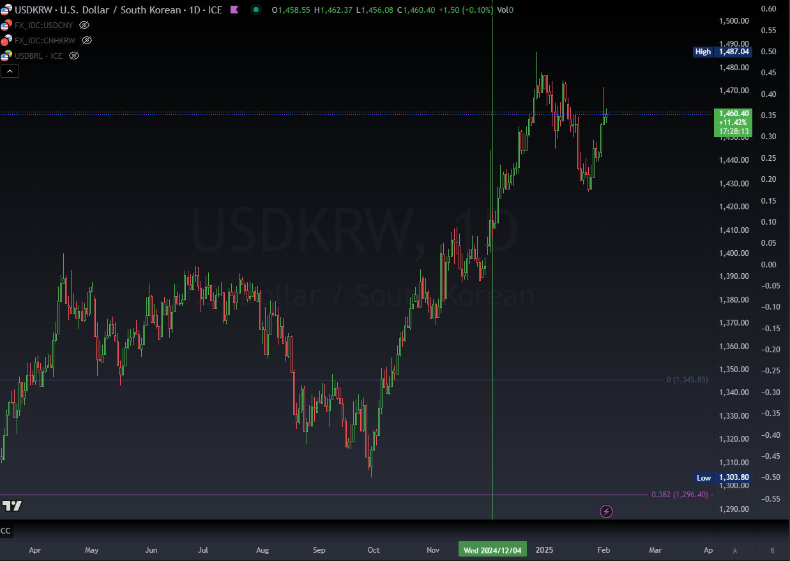The height and width of the screenshot is (561, 790).
Task: Click the purple flag icon beside ICE
Action: 234,10
